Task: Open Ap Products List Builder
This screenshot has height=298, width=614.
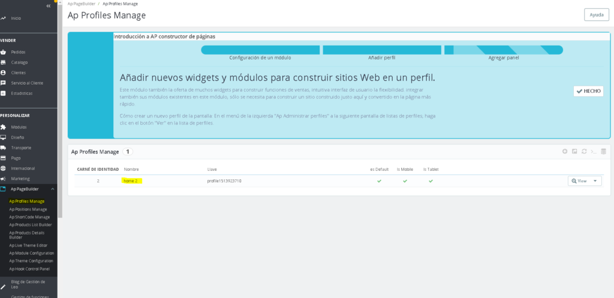Action: click(31, 225)
